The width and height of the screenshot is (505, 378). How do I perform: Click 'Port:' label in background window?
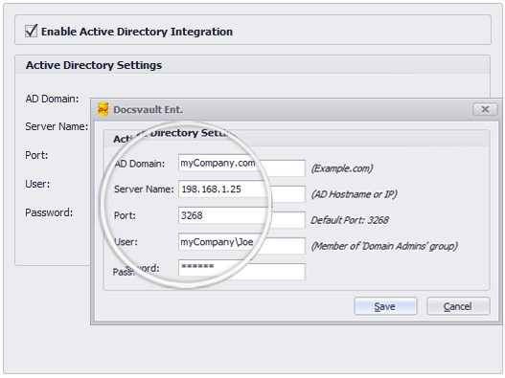[x=36, y=155]
